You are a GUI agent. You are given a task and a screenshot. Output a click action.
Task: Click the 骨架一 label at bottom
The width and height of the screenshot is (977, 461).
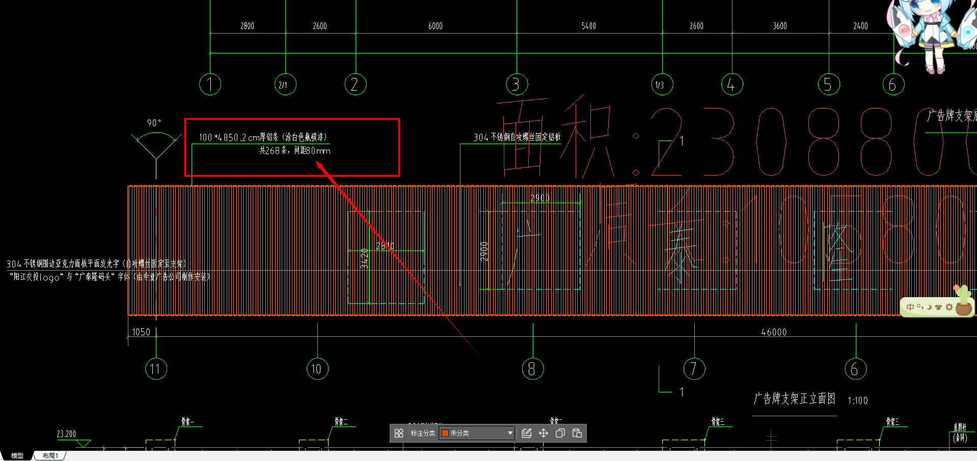(187, 422)
